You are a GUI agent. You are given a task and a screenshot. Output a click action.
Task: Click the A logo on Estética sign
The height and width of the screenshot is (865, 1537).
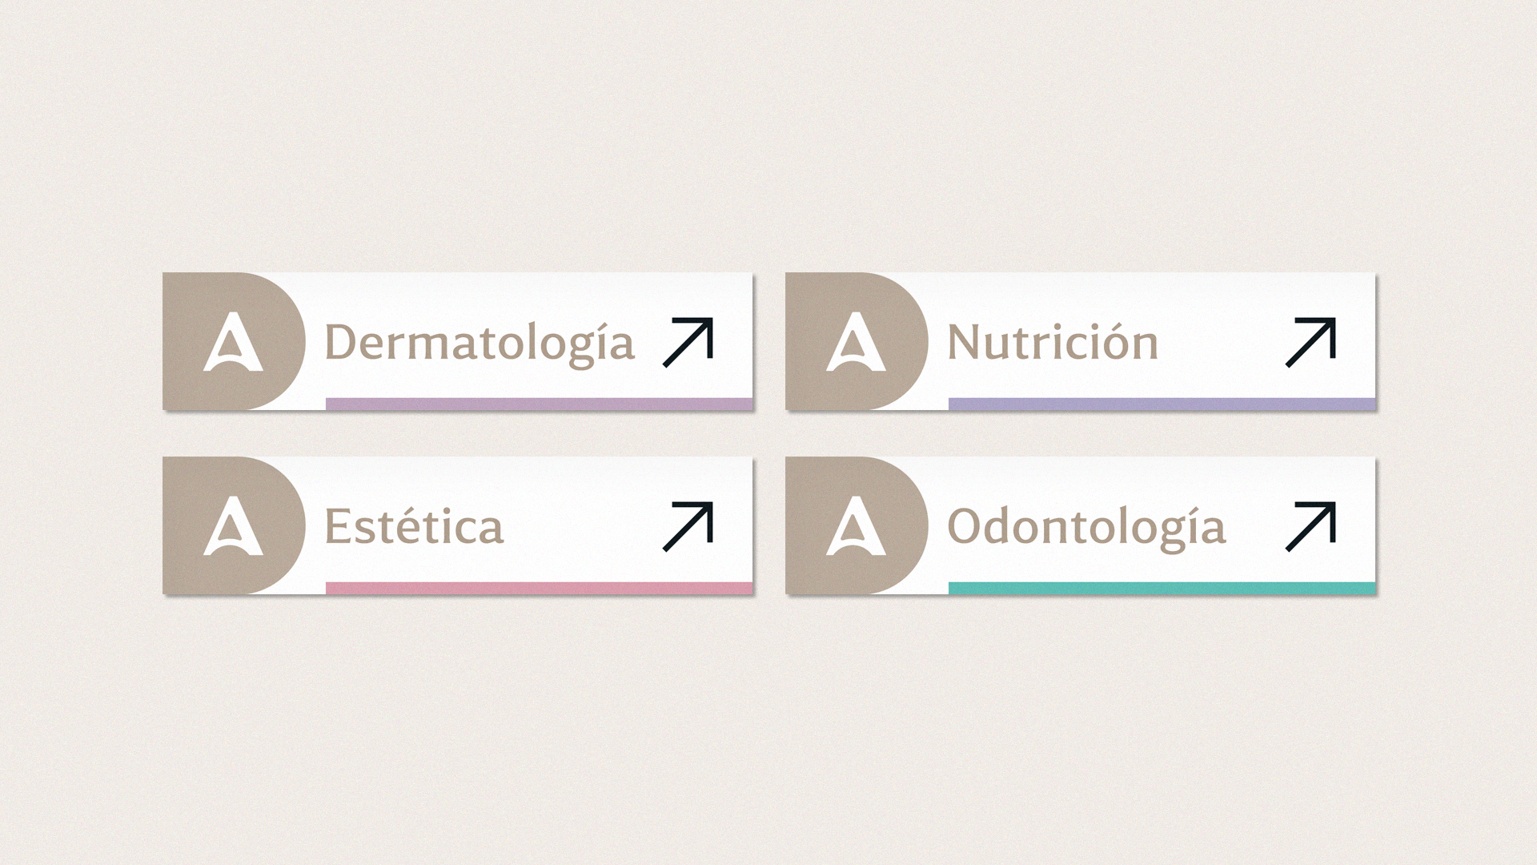click(233, 526)
